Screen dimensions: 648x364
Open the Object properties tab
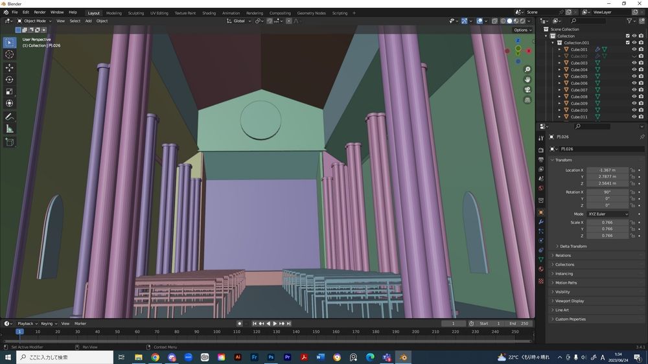541,212
